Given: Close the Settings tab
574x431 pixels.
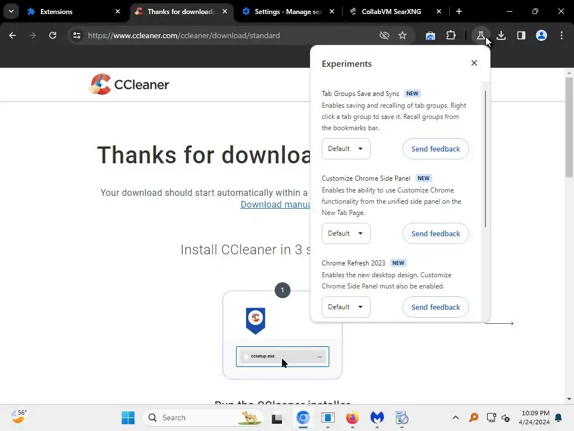Looking at the screenshot, I should [332, 11].
